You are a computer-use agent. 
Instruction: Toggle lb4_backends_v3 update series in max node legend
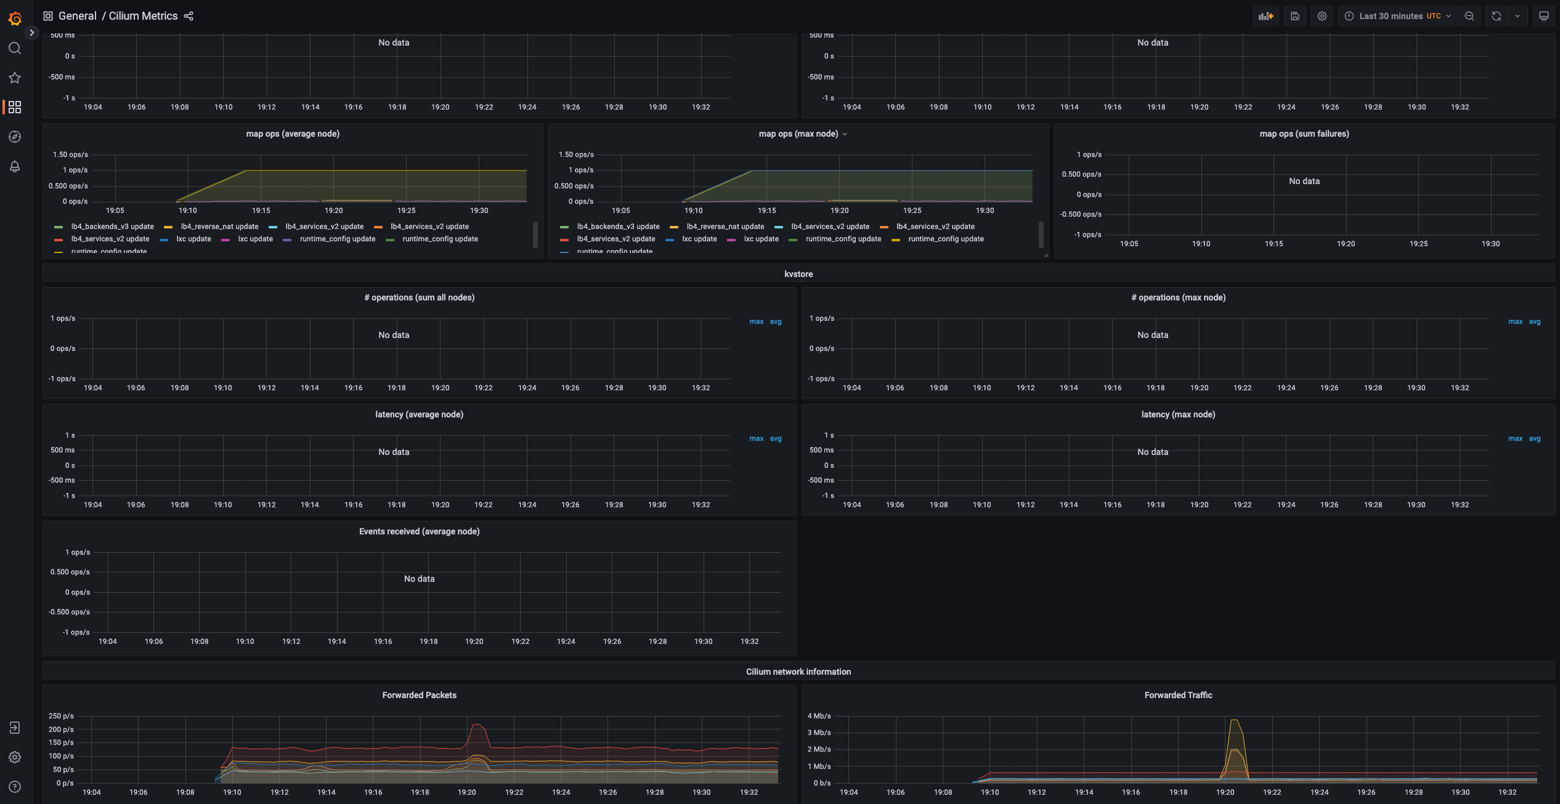coord(619,227)
